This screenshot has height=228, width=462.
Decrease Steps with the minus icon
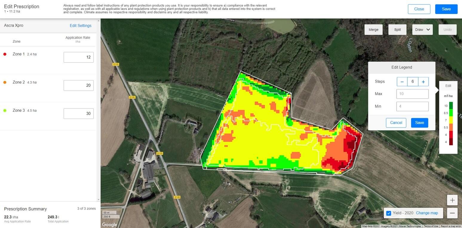[402, 81]
